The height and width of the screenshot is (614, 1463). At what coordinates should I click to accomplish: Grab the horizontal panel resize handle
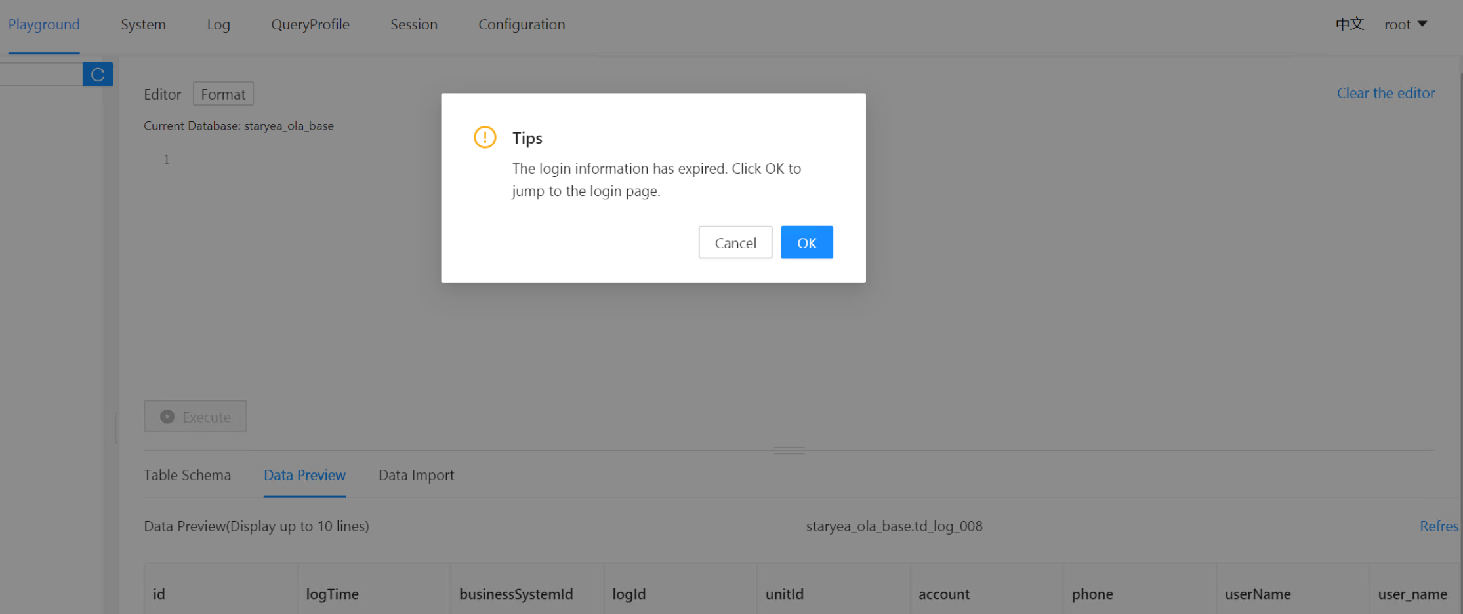pos(789,450)
